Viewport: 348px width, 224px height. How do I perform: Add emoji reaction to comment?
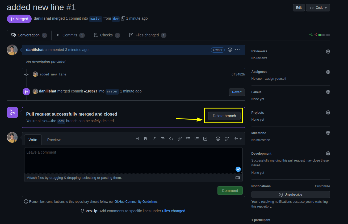tap(230, 50)
